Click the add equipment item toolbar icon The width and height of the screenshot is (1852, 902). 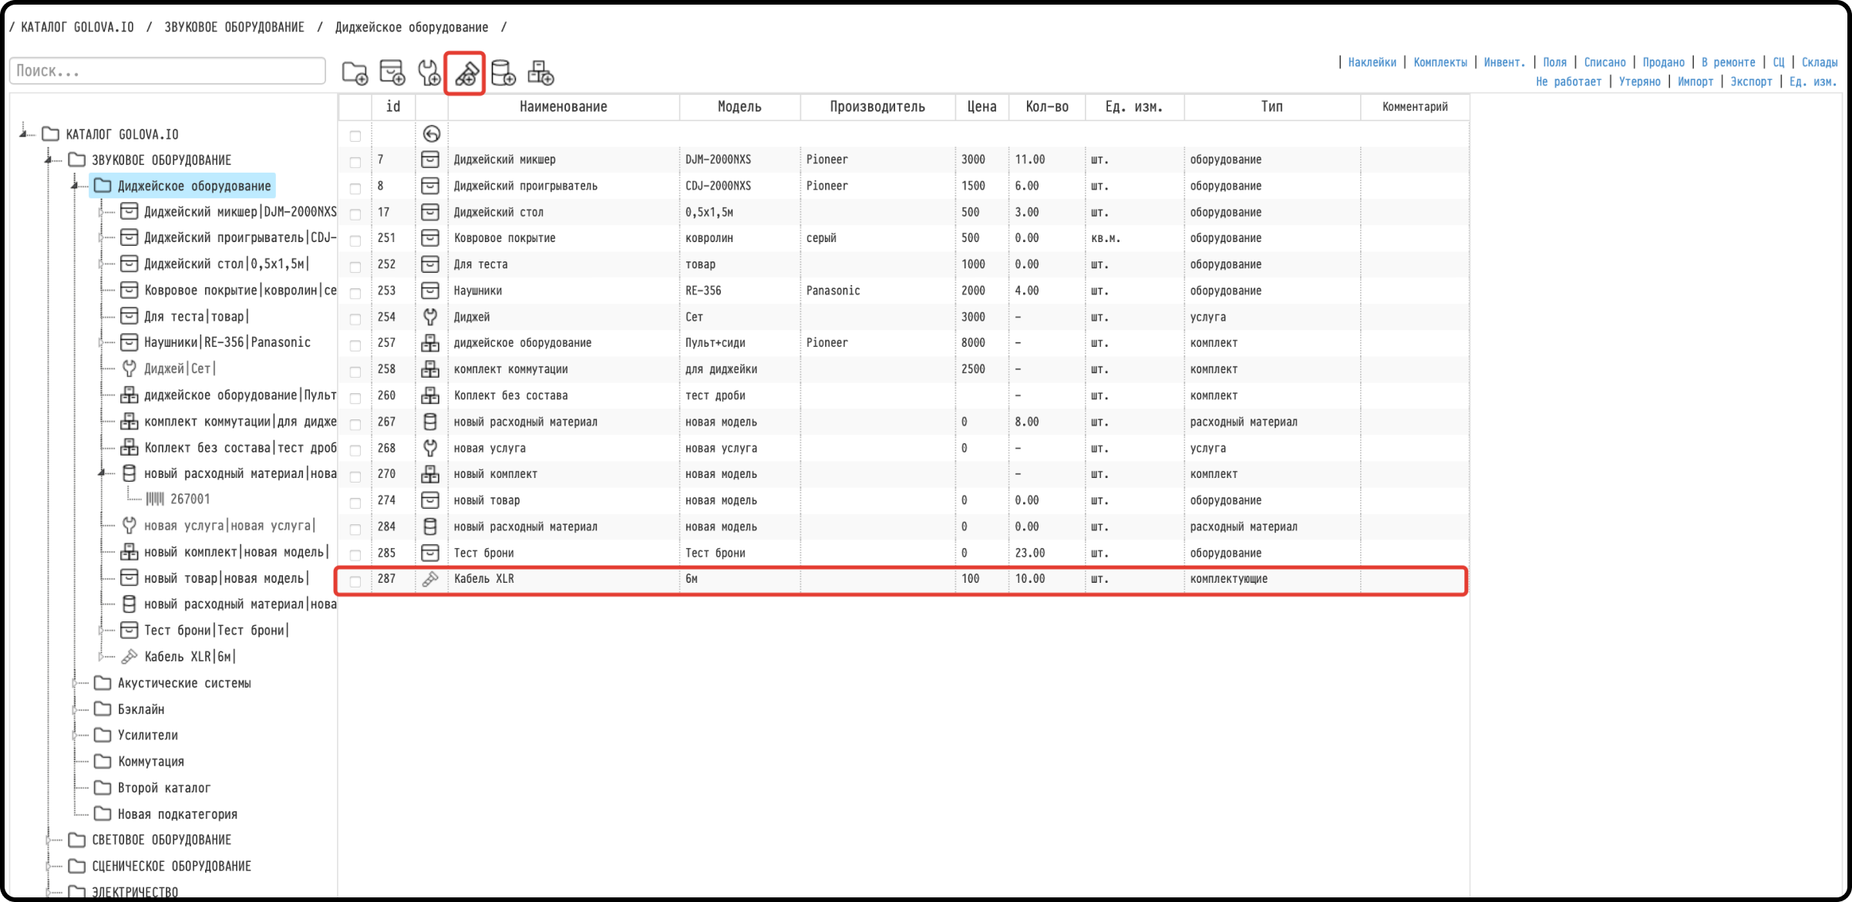pos(392,73)
